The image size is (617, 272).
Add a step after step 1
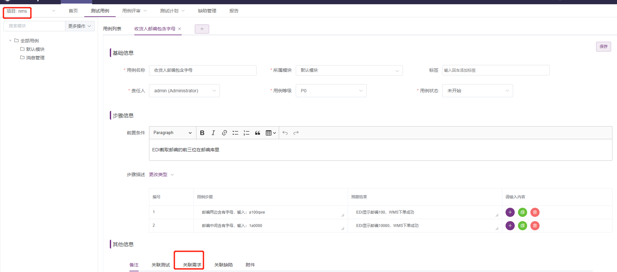point(510,212)
